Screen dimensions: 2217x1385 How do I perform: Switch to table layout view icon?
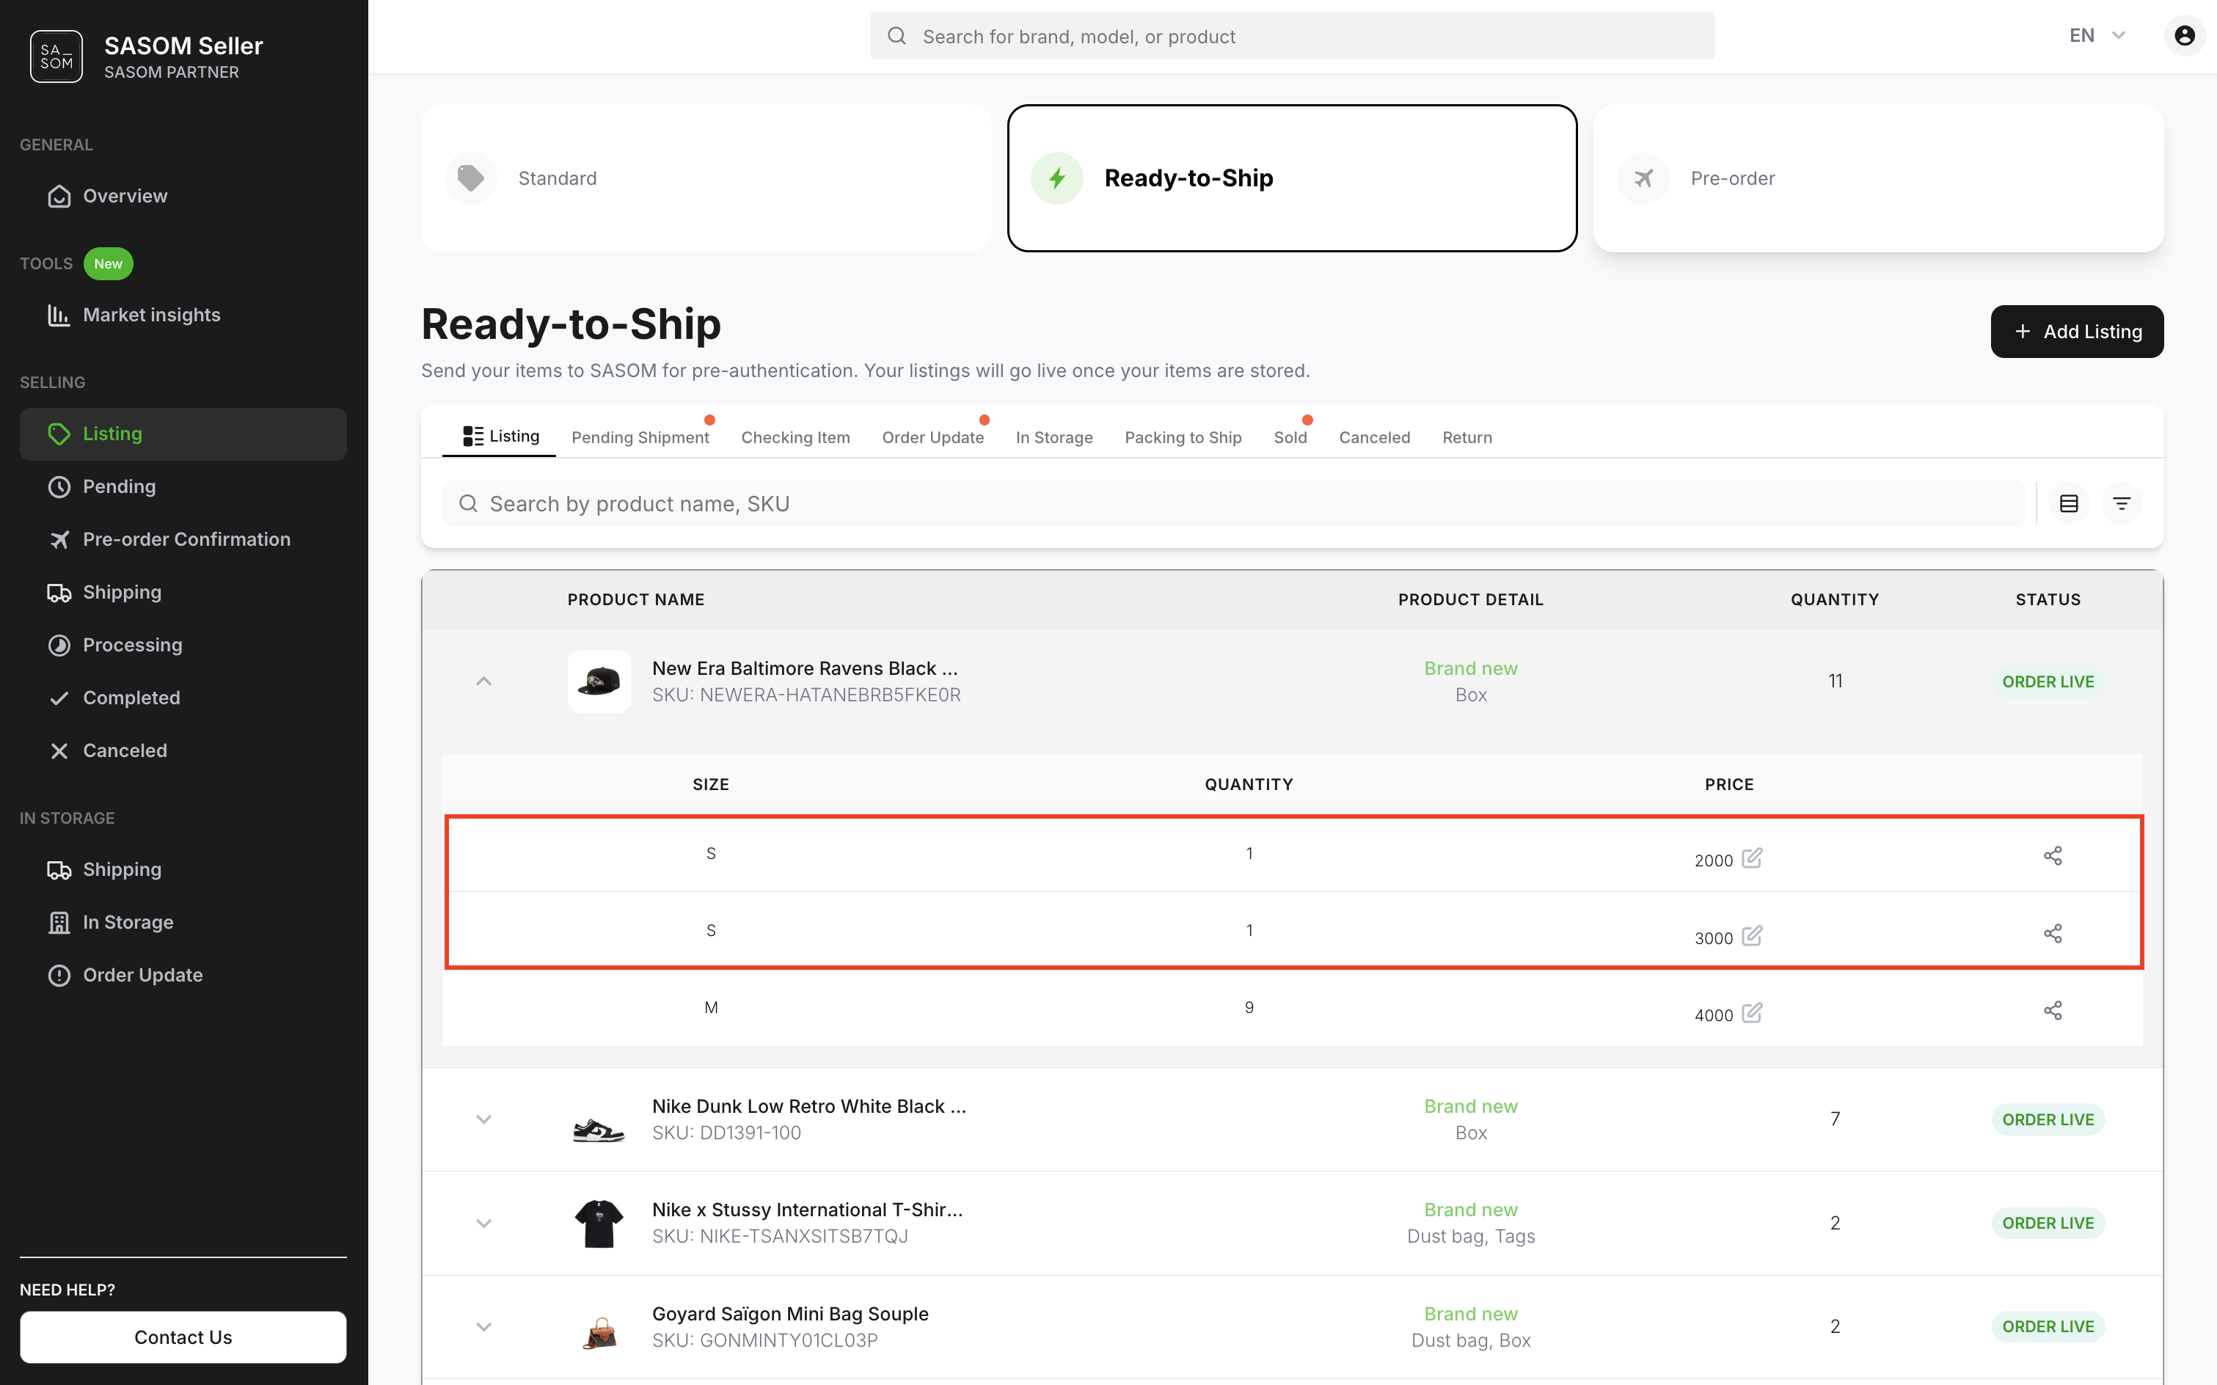click(x=2069, y=504)
